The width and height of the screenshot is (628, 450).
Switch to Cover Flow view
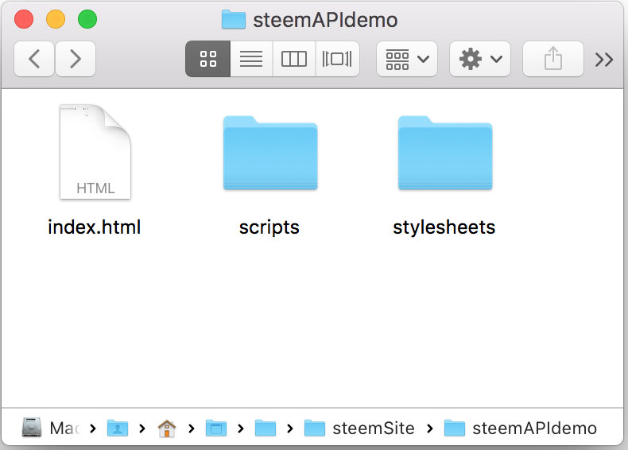tap(337, 59)
